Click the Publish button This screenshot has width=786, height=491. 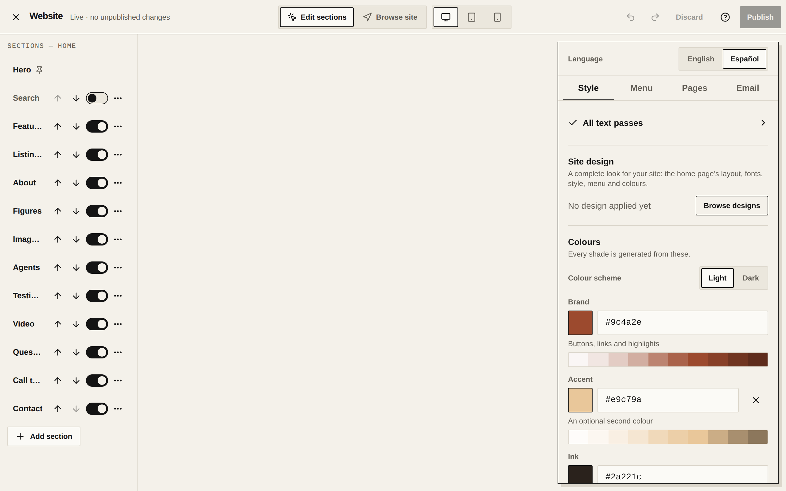pyautogui.click(x=760, y=17)
